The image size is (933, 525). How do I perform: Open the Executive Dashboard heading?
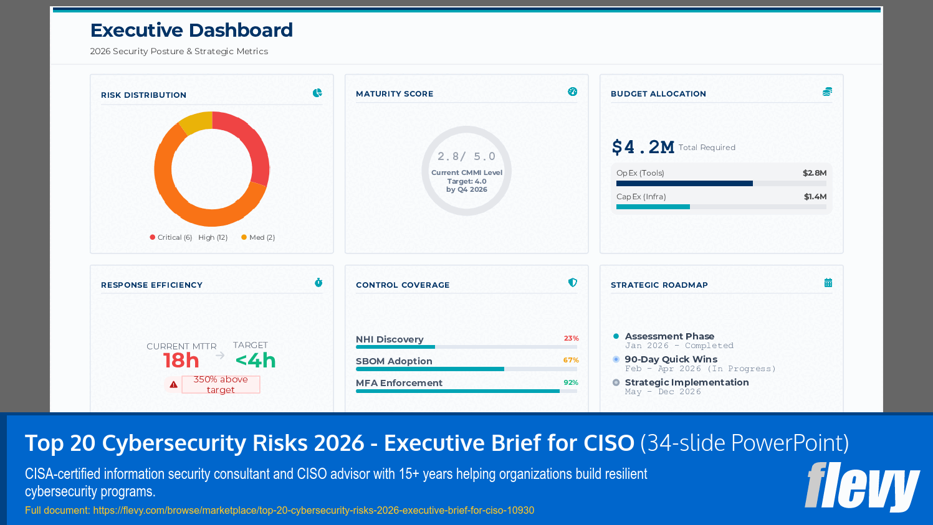coord(192,30)
